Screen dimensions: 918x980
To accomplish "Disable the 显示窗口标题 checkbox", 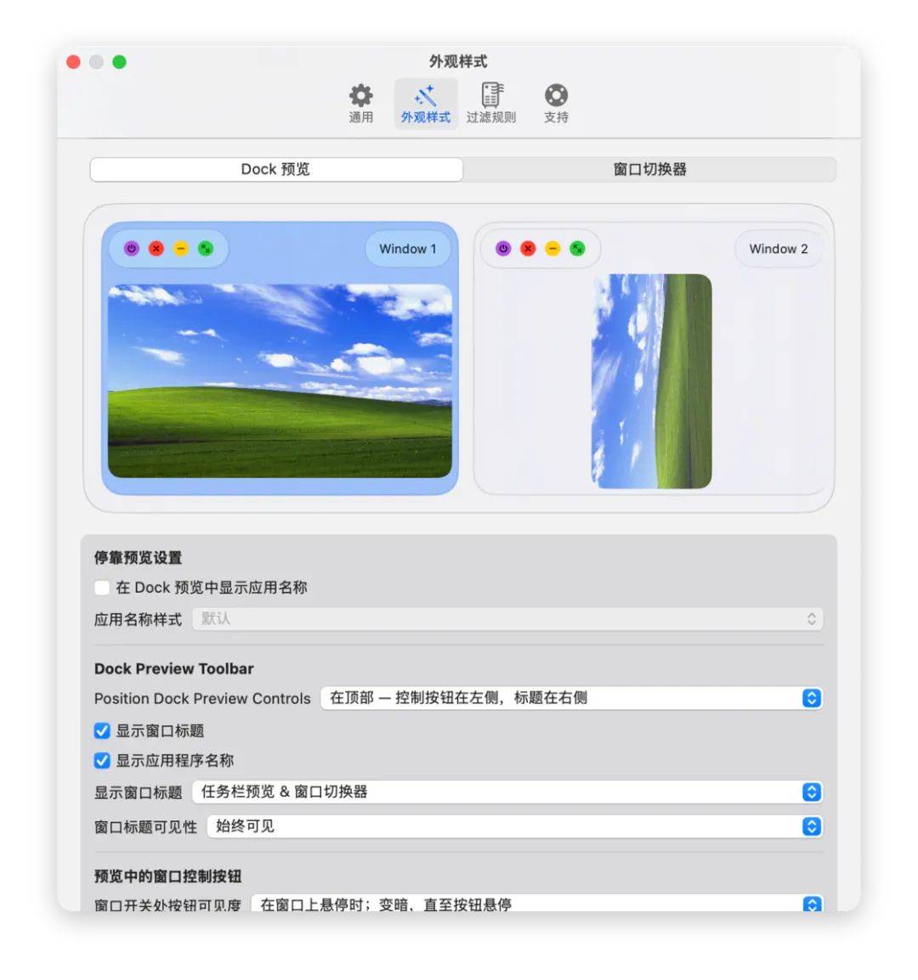I will click(x=102, y=730).
